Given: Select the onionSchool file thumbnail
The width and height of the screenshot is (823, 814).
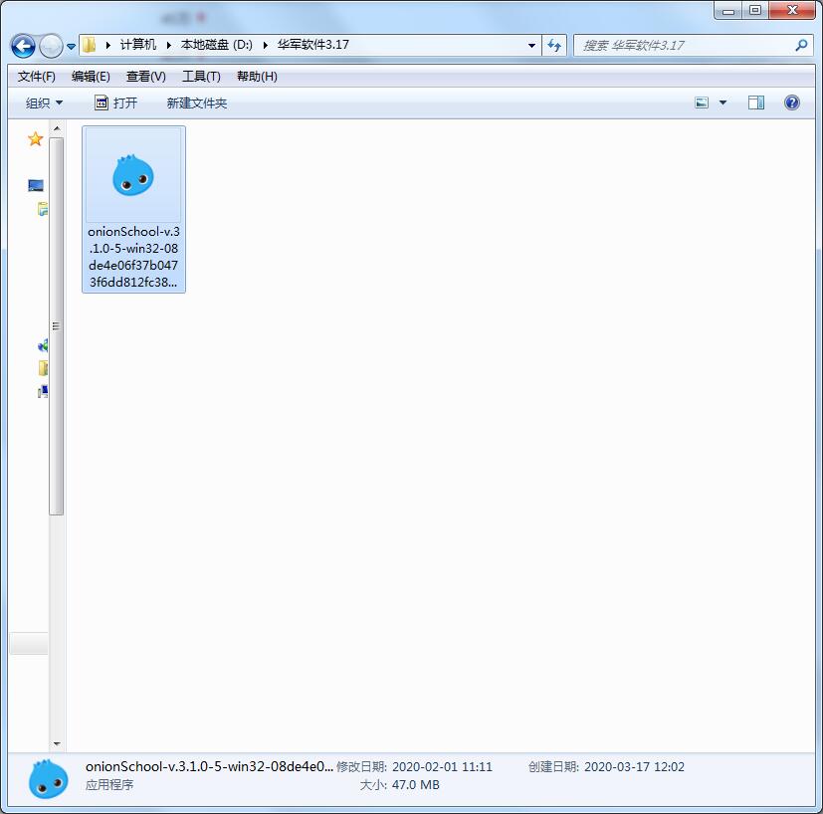Looking at the screenshot, I should (133, 177).
